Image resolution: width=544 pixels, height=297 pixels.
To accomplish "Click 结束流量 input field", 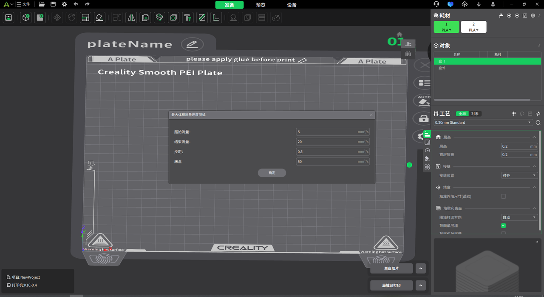I will [333, 142].
